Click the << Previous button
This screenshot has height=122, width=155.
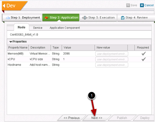coord(72,118)
